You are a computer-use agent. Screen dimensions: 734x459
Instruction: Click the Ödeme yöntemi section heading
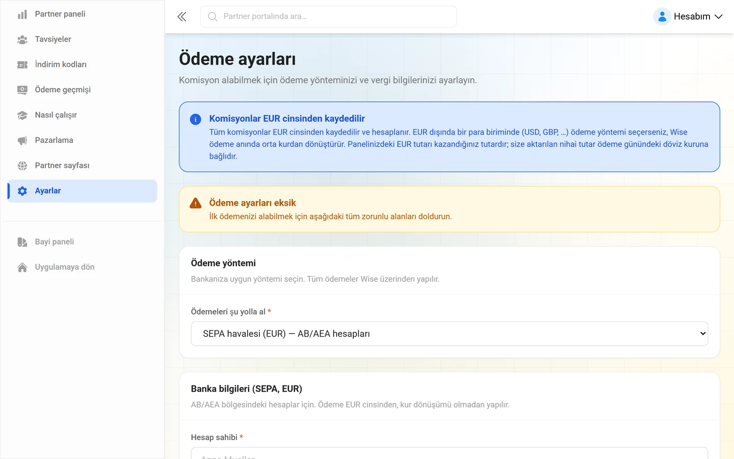tap(223, 263)
